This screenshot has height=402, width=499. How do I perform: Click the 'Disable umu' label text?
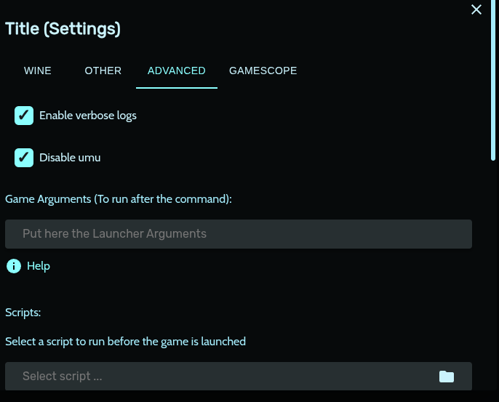point(70,158)
